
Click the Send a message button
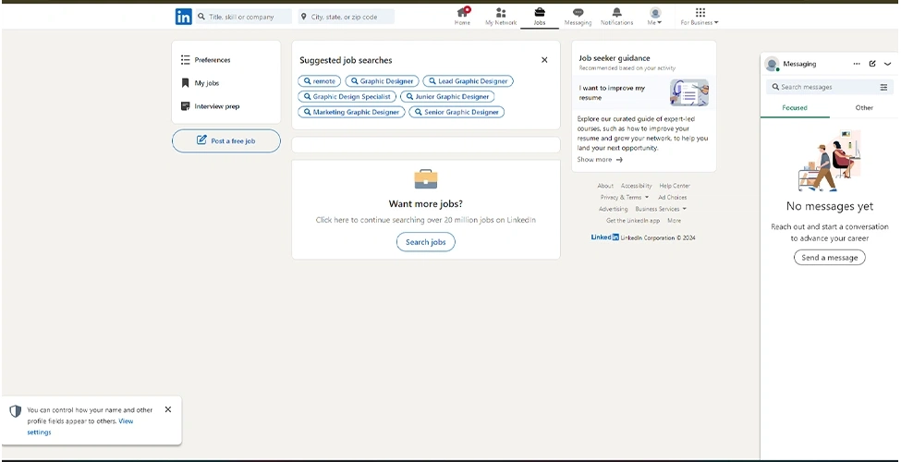829,258
